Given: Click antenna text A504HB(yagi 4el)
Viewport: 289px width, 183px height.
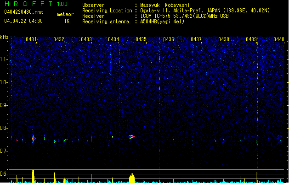Looking at the screenshot, I should pos(162,22).
